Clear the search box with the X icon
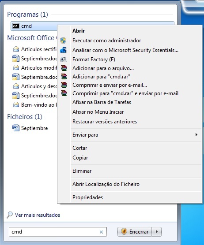 coord(101,232)
